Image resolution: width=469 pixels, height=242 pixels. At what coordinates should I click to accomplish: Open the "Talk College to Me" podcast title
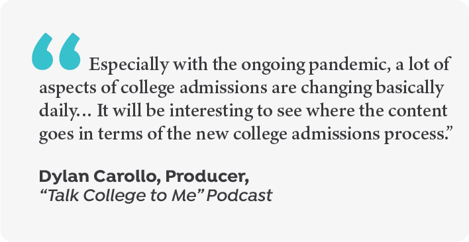122,196
